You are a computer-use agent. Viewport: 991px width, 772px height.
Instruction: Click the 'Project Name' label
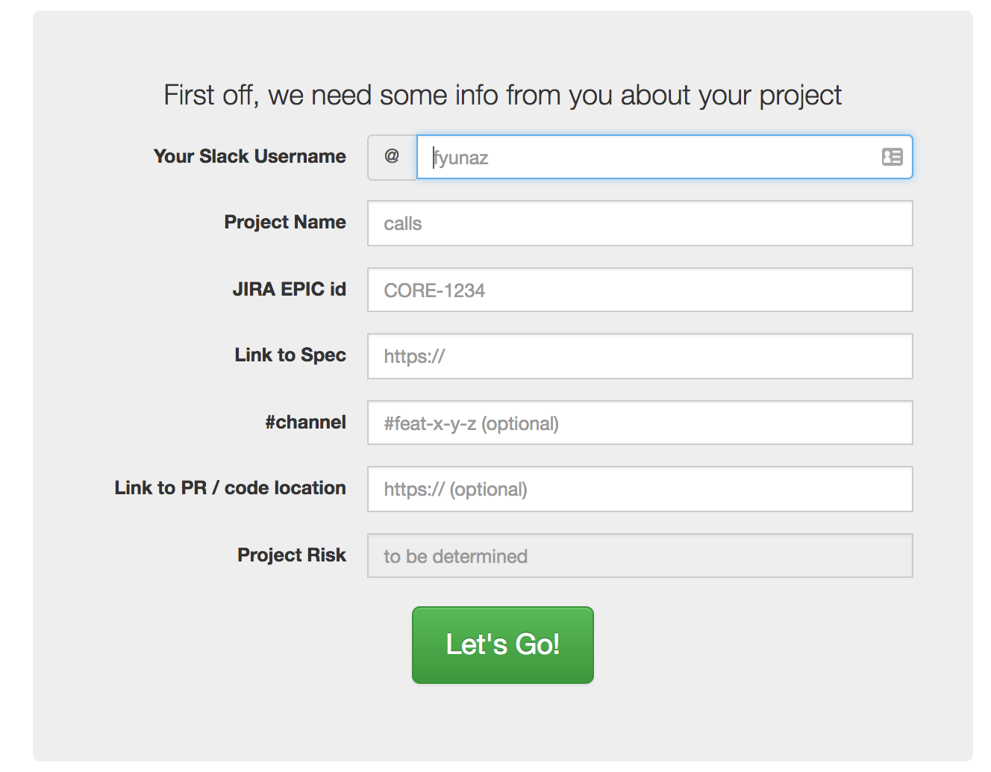click(x=285, y=222)
